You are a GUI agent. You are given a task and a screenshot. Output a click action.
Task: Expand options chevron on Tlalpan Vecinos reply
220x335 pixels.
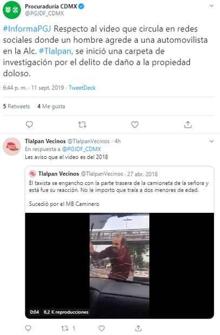click(x=211, y=142)
